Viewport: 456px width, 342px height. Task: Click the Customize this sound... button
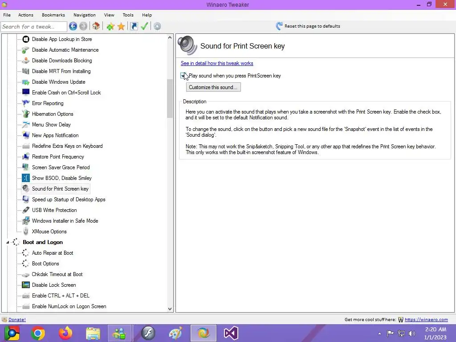pyautogui.click(x=213, y=87)
